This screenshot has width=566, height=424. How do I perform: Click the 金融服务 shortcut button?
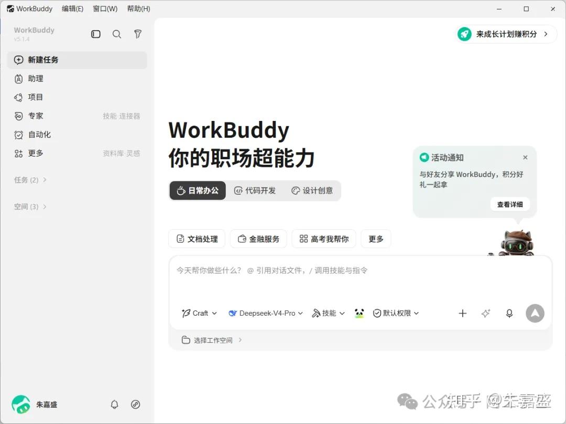(258, 239)
